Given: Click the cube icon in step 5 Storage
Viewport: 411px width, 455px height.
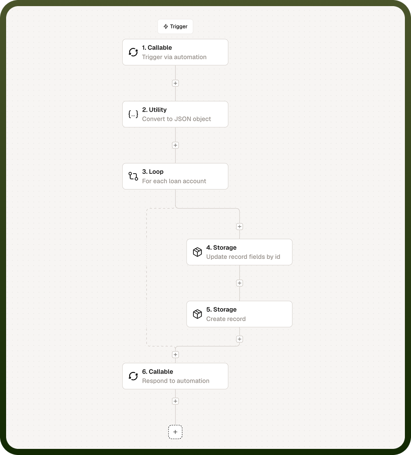Looking at the screenshot, I should pyautogui.click(x=197, y=314).
